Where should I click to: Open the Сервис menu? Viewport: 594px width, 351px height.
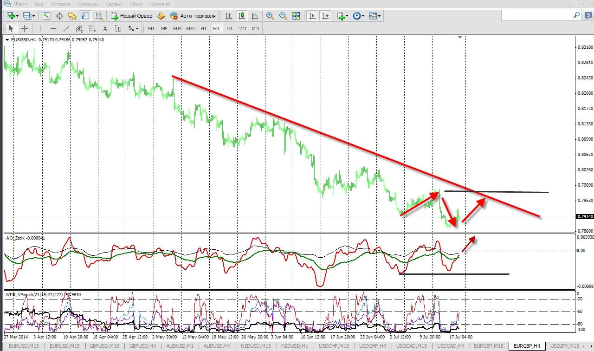(114, 4)
